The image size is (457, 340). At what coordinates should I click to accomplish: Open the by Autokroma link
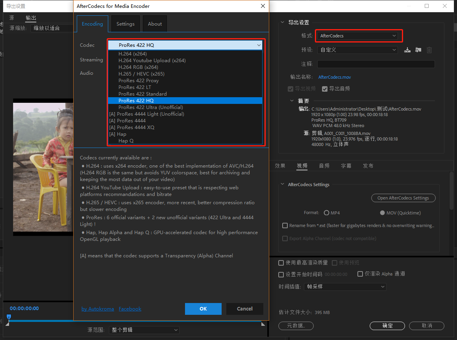(x=98, y=309)
